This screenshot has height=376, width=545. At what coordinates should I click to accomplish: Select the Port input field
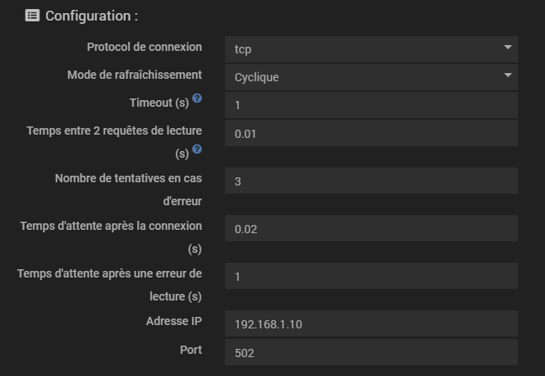click(370, 353)
